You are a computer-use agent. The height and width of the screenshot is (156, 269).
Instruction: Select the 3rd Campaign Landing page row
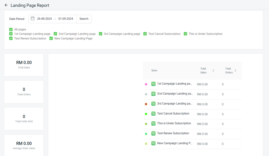click(192, 104)
